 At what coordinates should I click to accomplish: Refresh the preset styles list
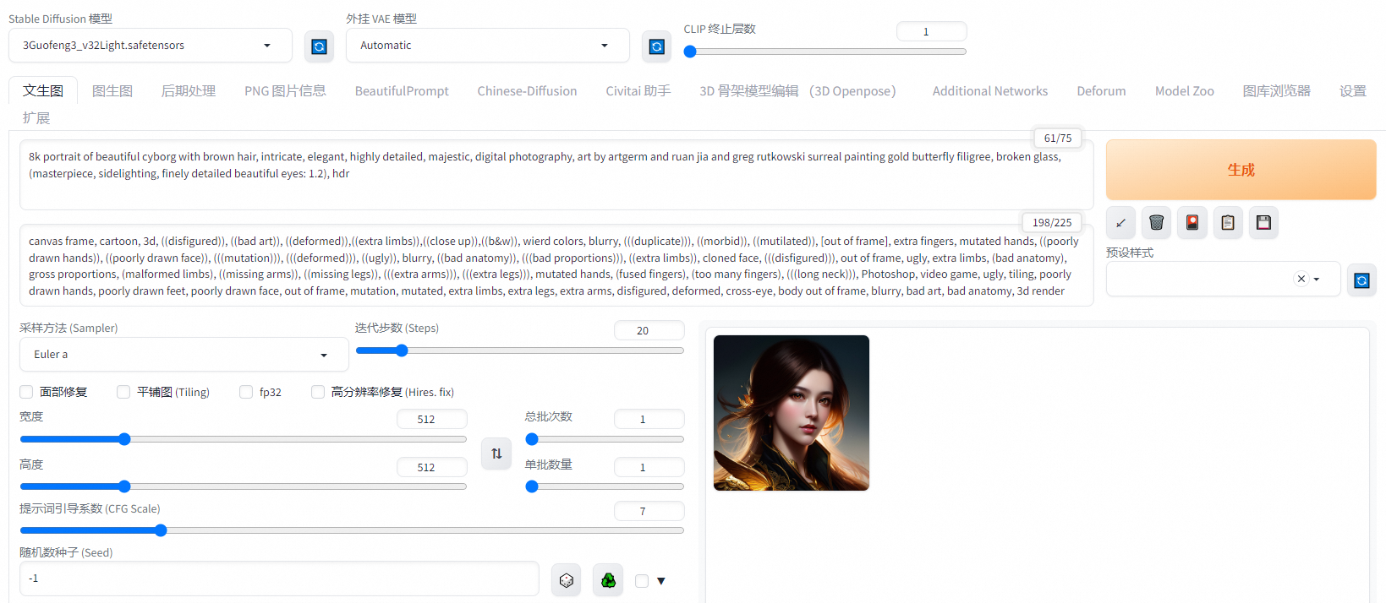pyautogui.click(x=1361, y=280)
